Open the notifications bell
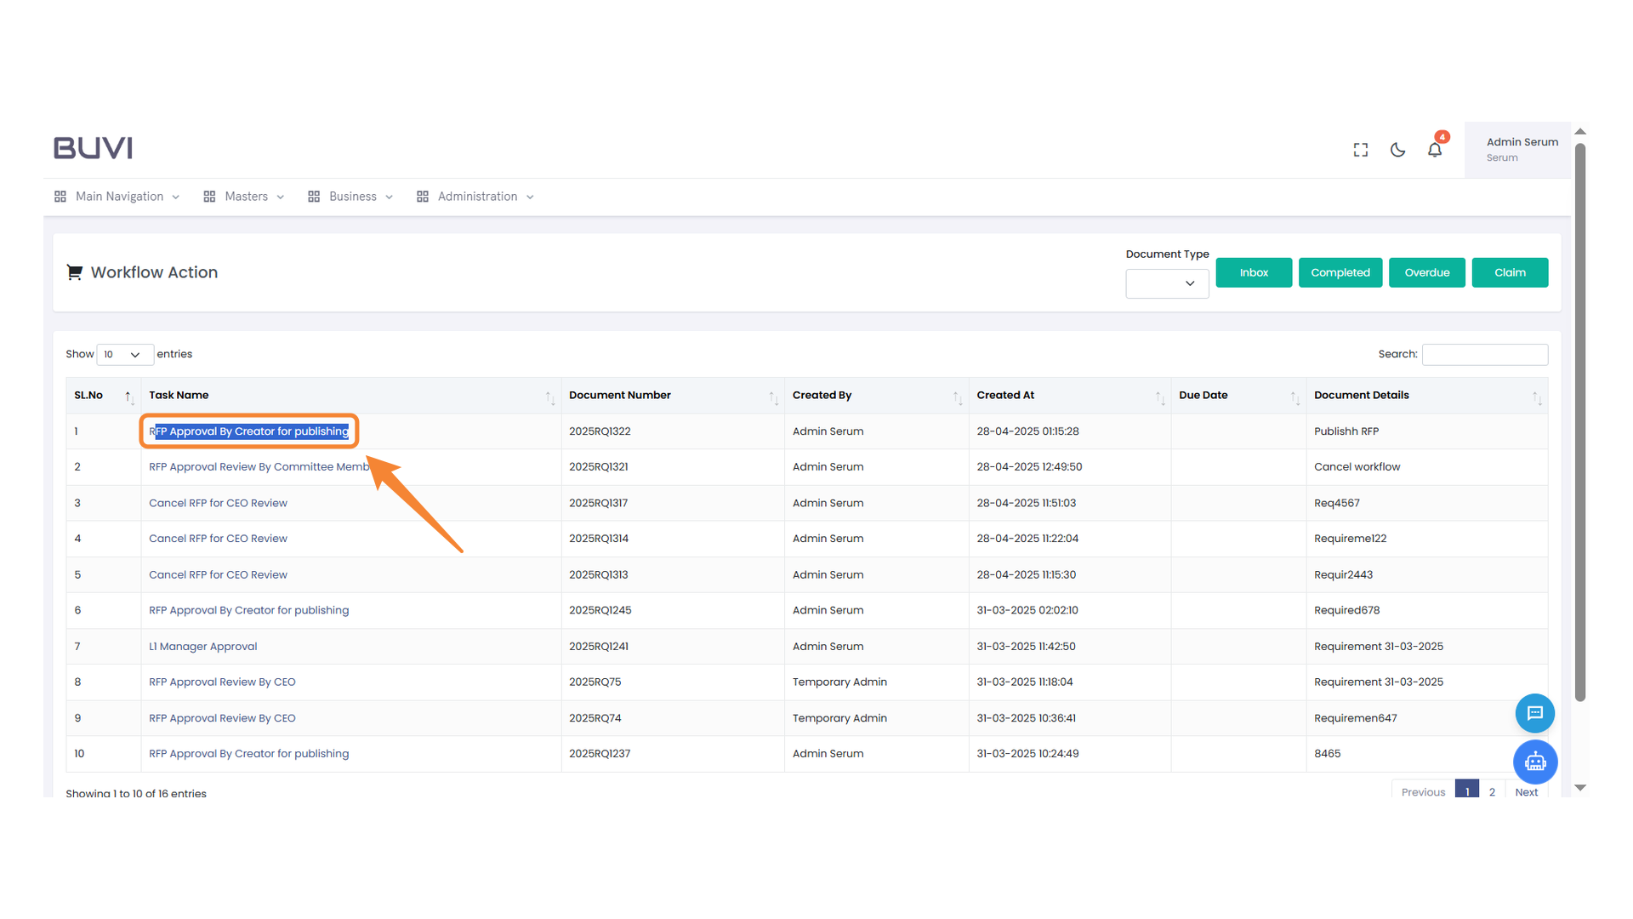The height and width of the screenshot is (919, 1633). coord(1435,150)
